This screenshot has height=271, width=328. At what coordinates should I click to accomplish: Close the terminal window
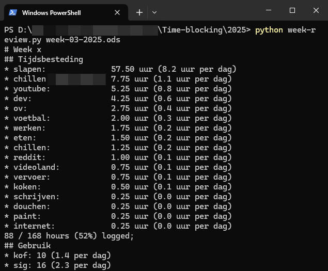pyautogui.click(x=316, y=10)
